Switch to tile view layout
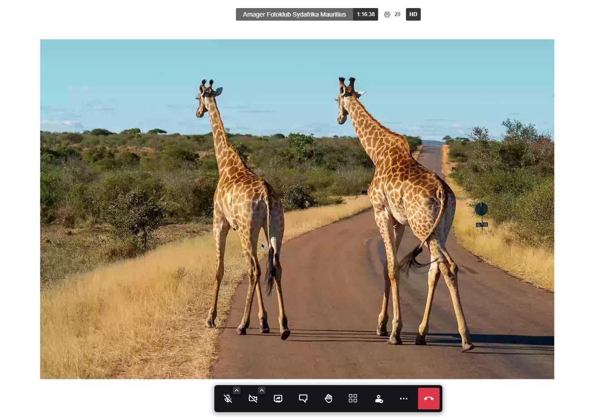 tap(353, 399)
